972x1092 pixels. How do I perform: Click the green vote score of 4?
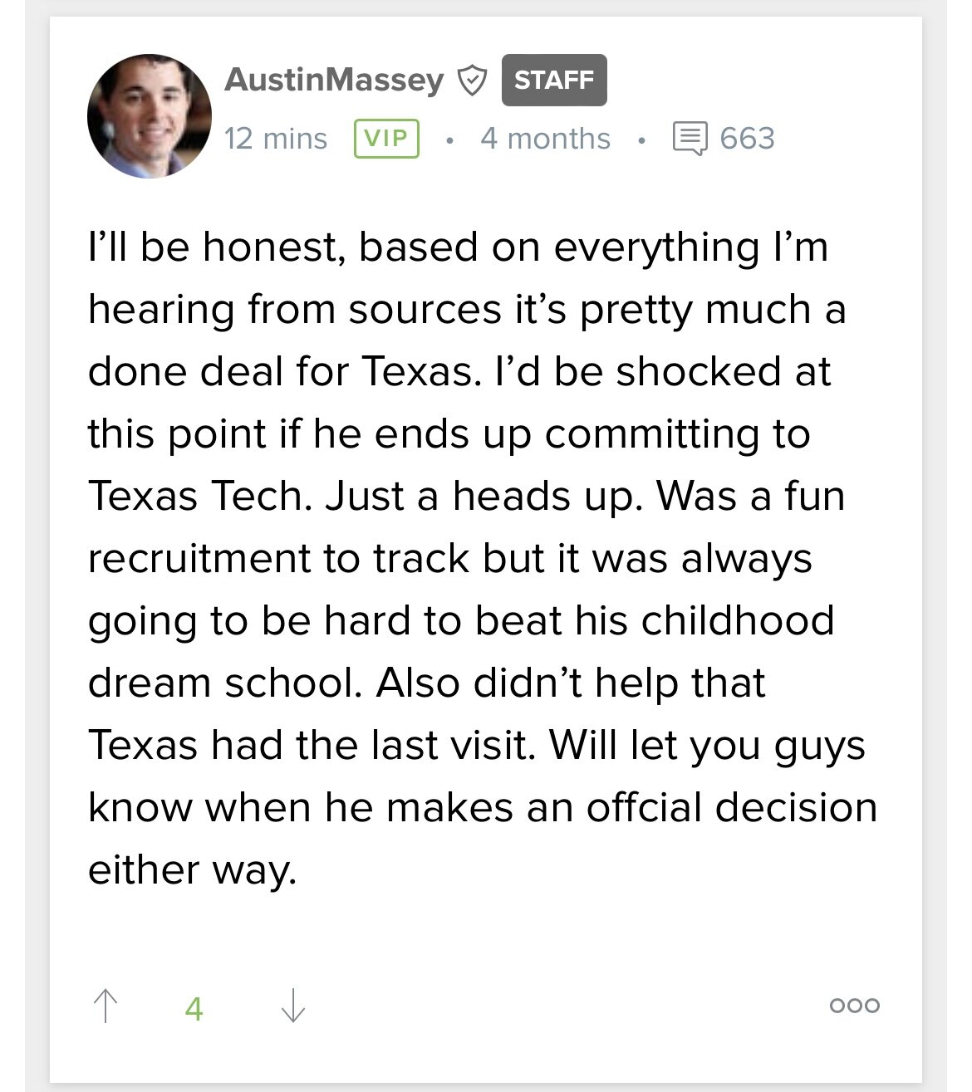[x=194, y=1008]
